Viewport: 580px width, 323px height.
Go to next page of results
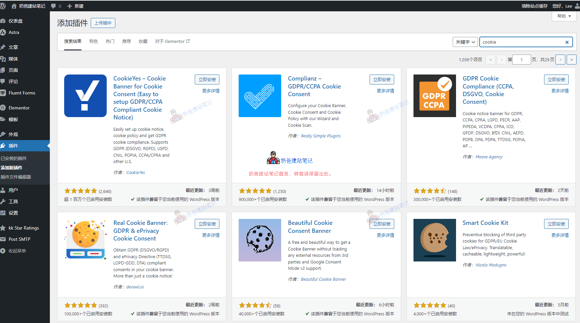point(560,60)
